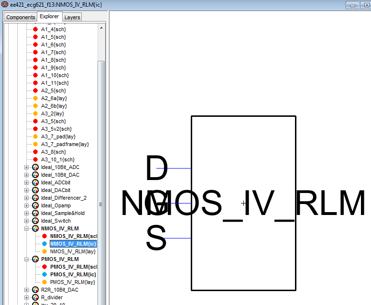Select the R2R_10Bit_DAC tree entry

pos(60,290)
